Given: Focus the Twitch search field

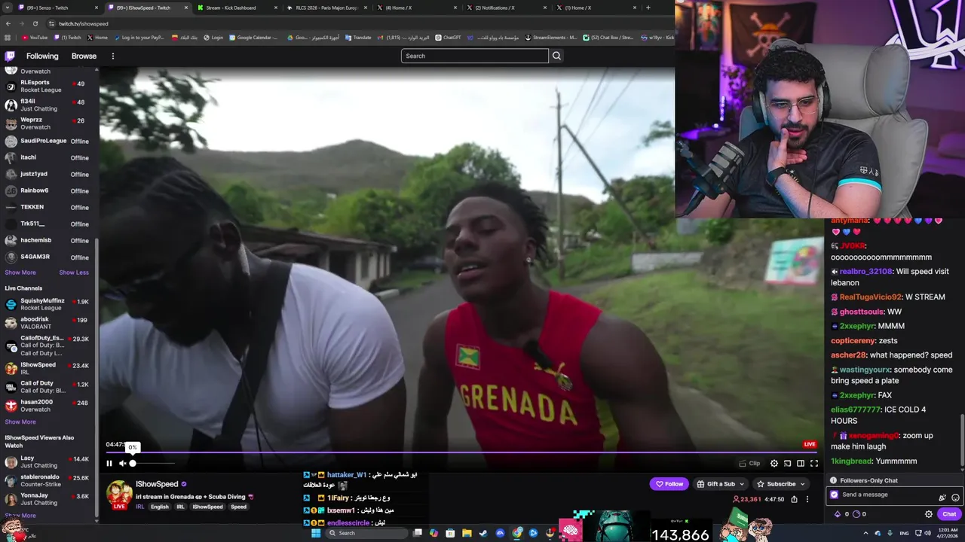Looking at the screenshot, I should coord(475,56).
